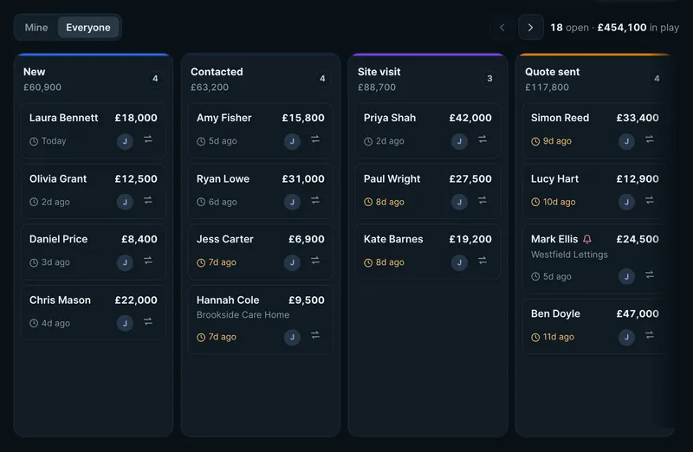Click the Site visit column heading
Image resolution: width=693 pixels, height=452 pixels.
(x=379, y=72)
